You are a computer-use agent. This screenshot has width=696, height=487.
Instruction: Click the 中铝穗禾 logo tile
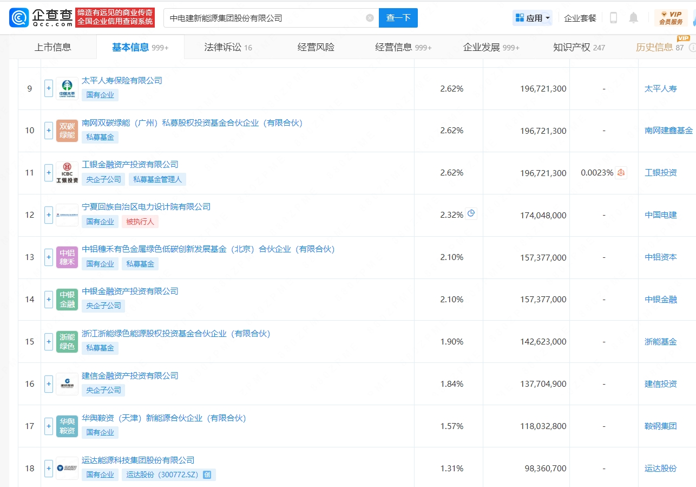(x=67, y=257)
